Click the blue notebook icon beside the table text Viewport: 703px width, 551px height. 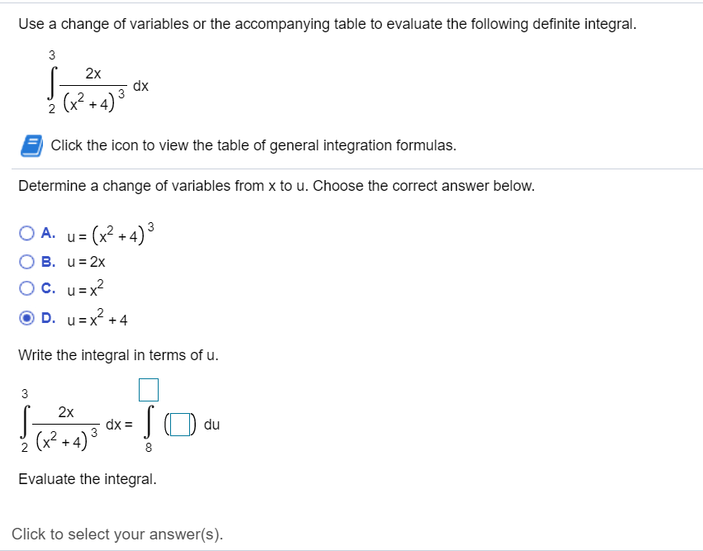tap(31, 145)
